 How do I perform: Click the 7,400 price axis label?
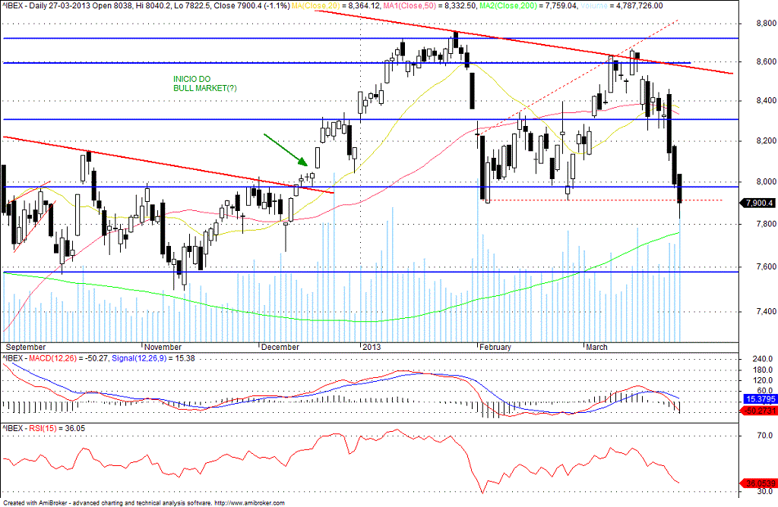pyautogui.click(x=766, y=311)
